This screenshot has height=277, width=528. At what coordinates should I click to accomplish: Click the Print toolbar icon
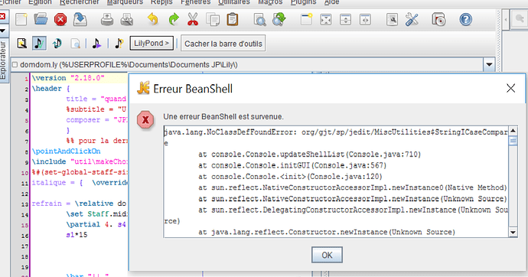(x=106, y=19)
